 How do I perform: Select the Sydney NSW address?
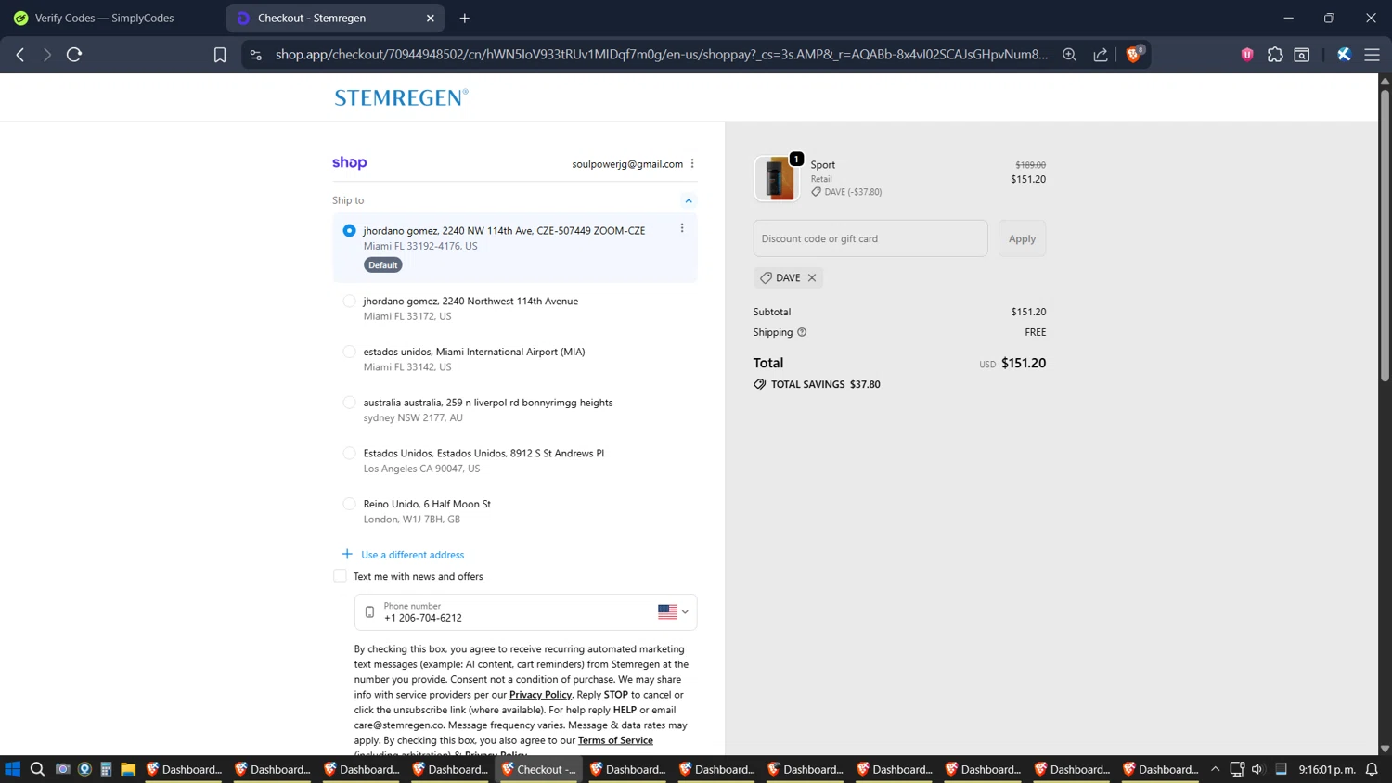[x=349, y=403]
